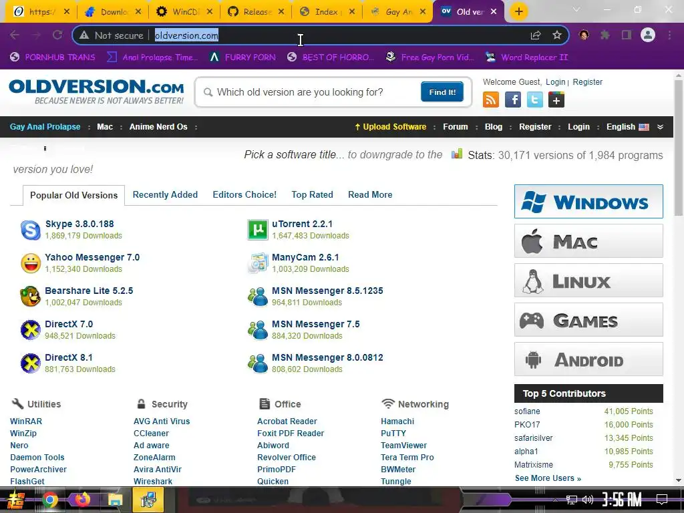Open File Explorer from the taskbar

[x=115, y=500]
